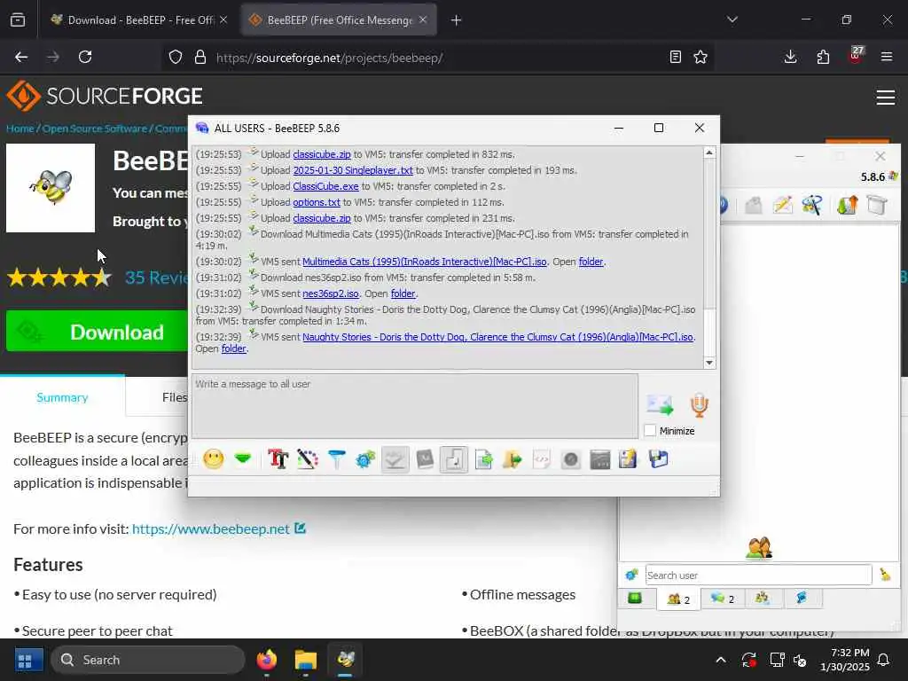Open a new browser tab
This screenshot has height=681, width=908.
[x=456, y=20]
